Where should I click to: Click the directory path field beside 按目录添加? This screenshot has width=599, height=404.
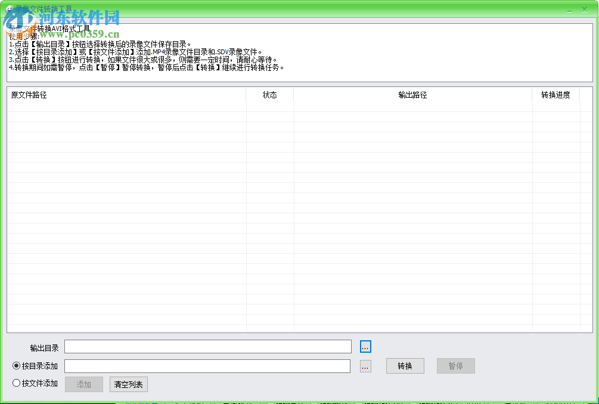(208, 365)
